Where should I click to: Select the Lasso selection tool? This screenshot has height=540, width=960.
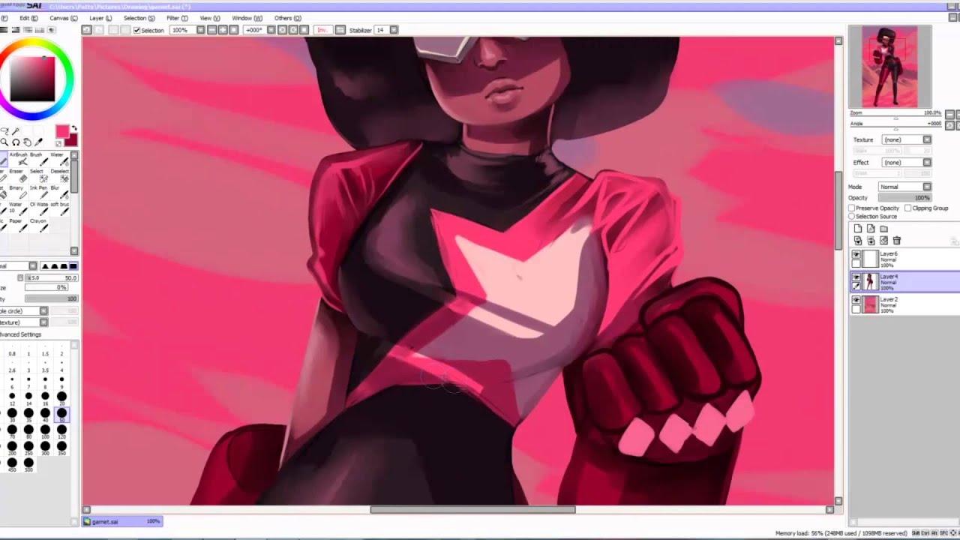[x=4, y=130]
